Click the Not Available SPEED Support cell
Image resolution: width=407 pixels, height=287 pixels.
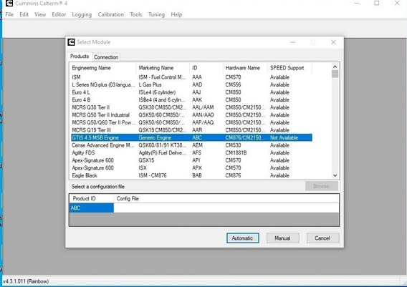(284, 137)
